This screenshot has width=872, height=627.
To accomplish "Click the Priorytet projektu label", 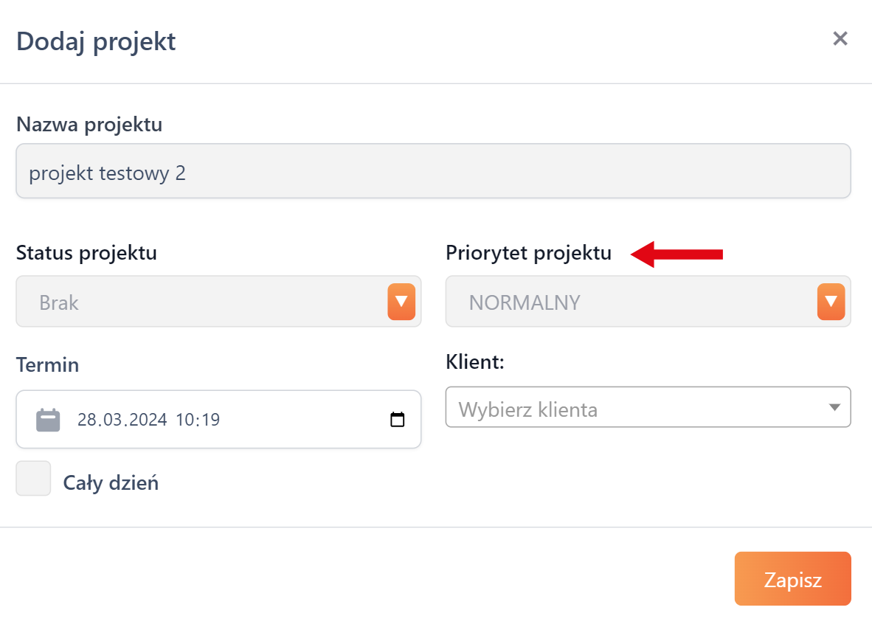I will (x=528, y=253).
